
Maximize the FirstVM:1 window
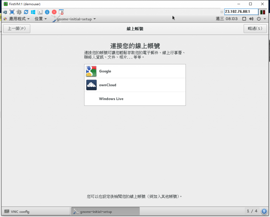click(250, 4)
